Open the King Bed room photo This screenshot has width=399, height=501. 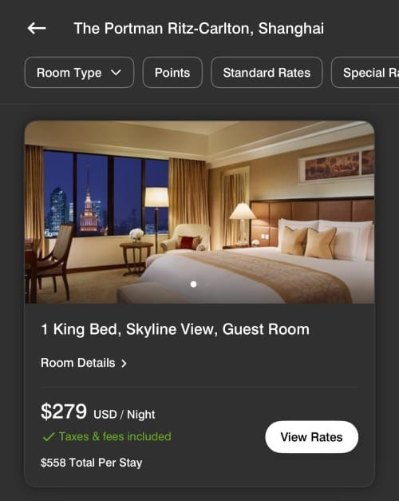point(199,212)
